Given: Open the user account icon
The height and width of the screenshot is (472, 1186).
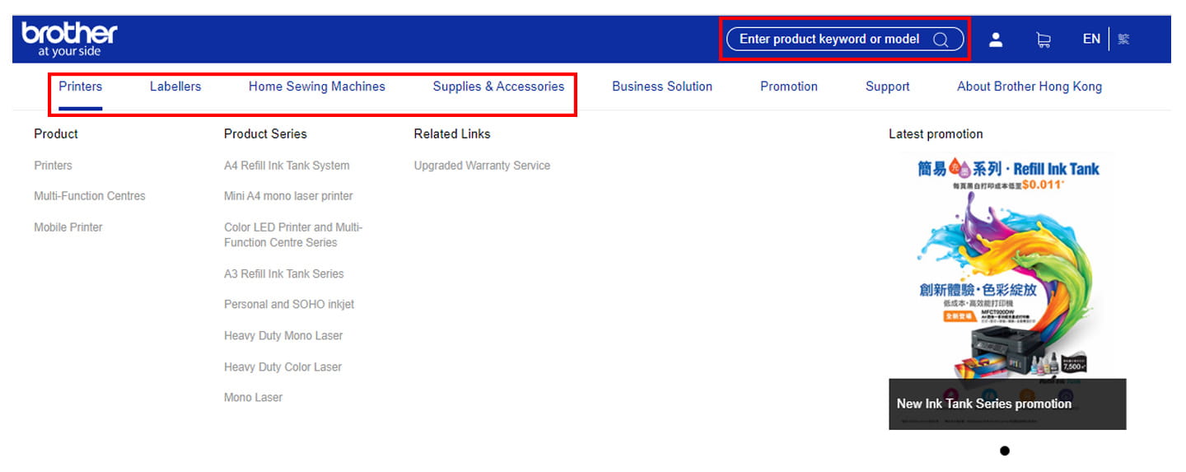Looking at the screenshot, I should (x=996, y=40).
